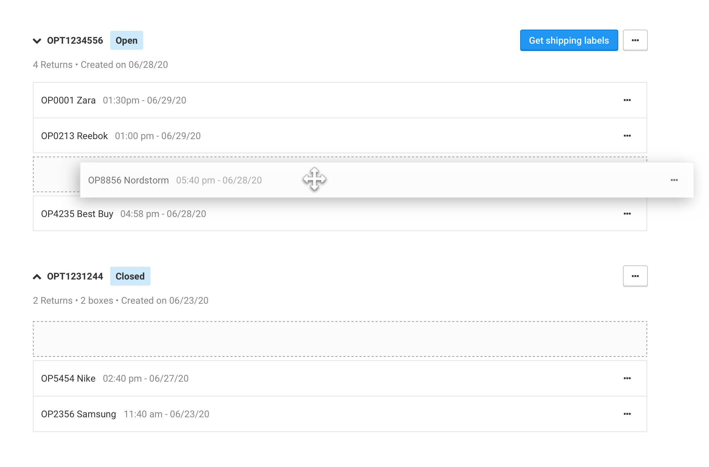Click Get shipping labels button
This screenshot has height=467, width=709.
[569, 40]
